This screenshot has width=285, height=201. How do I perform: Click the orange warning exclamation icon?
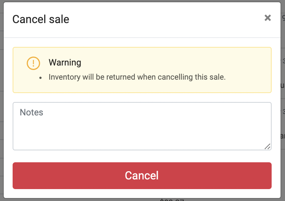click(33, 63)
